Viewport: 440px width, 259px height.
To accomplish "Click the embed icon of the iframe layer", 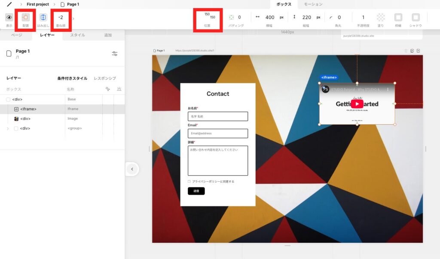I will 16,109.
